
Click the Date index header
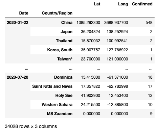pyautogui.click(x=24, y=13)
